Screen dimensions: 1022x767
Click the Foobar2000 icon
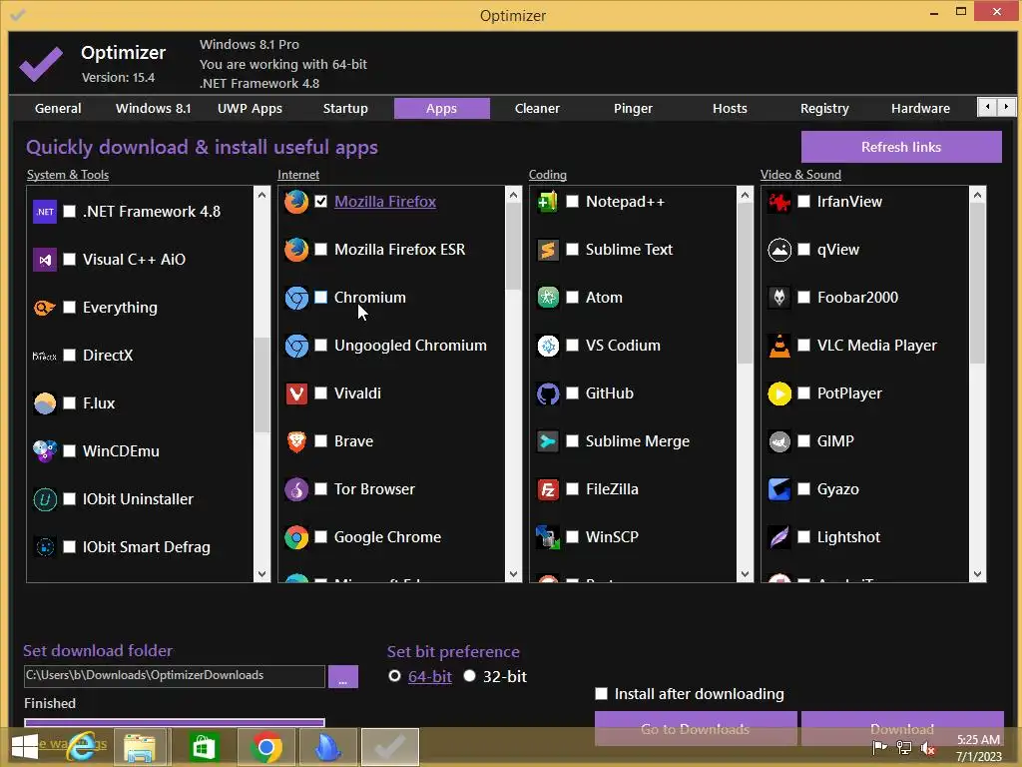click(x=779, y=298)
